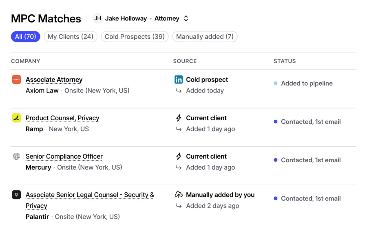Open the Added to pipeline status
This screenshot has width=367, height=234.
[x=303, y=83]
